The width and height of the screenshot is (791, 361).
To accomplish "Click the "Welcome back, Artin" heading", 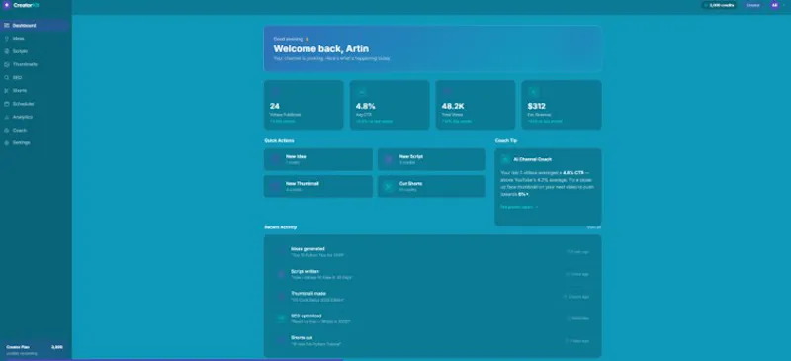I will coord(320,49).
